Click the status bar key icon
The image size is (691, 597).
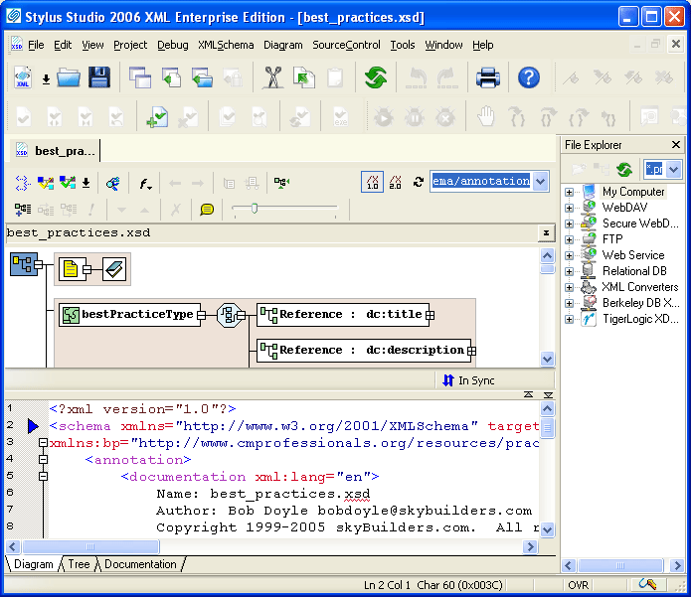click(x=647, y=585)
